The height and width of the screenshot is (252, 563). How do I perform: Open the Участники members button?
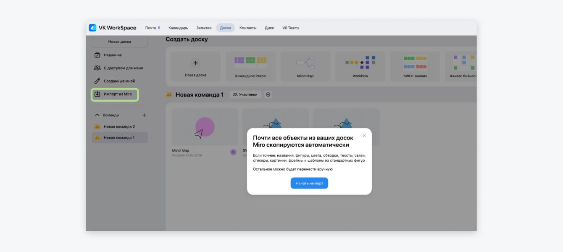(245, 94)
